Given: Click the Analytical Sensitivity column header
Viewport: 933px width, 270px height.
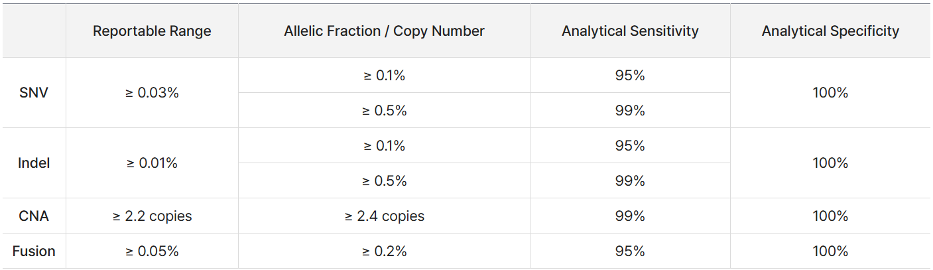Looking at the screenshot, I should click(630, 31).
